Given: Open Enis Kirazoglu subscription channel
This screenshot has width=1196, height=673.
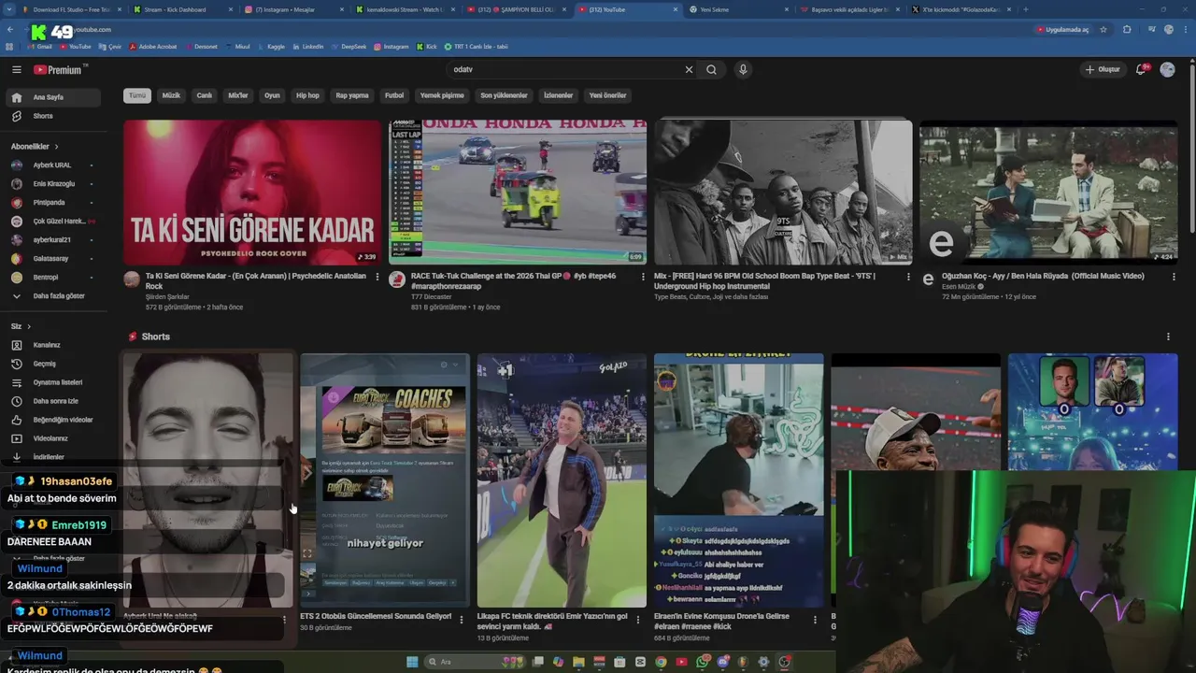Looking at the screenshot, I should coord(53,183).
